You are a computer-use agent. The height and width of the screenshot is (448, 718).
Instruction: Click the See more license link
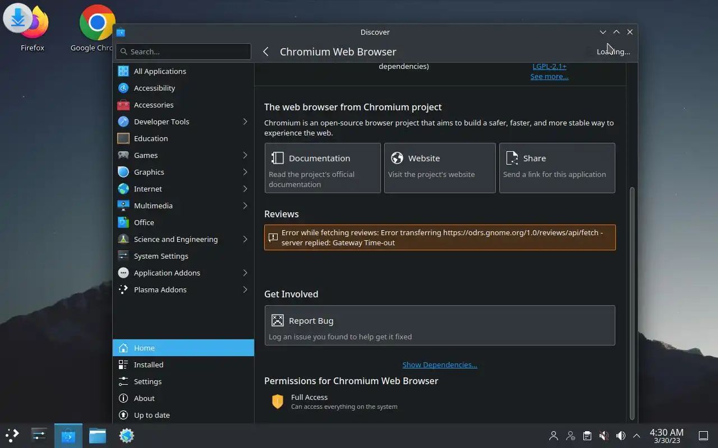point(549,76)
